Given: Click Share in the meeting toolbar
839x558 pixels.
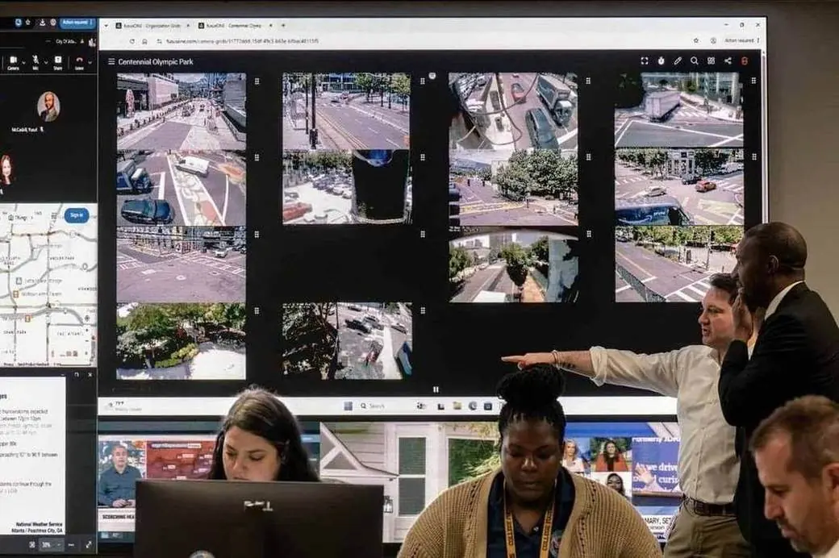Looking at the screenshot, I should (58, 63).
